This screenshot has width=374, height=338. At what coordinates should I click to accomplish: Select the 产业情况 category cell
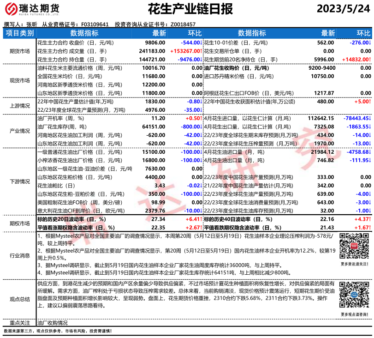pos(19,131)
